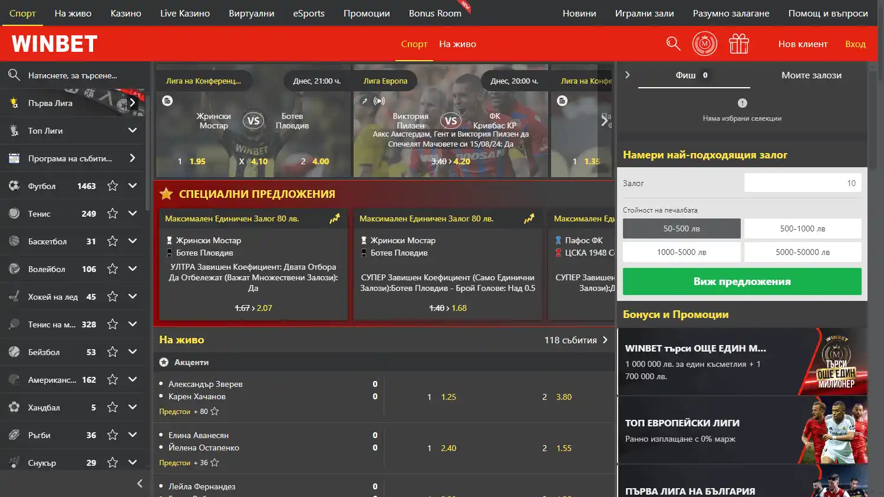The image size is (884, 497).
Task: Open the live stream icon on Viktoria Plzen card
Action: click(380, 101)
